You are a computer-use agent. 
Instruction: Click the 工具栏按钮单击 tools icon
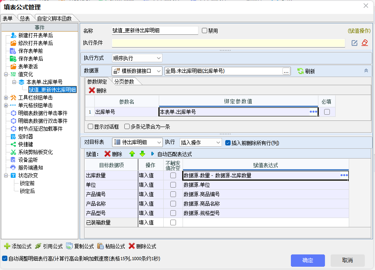(x=14, y=98)
